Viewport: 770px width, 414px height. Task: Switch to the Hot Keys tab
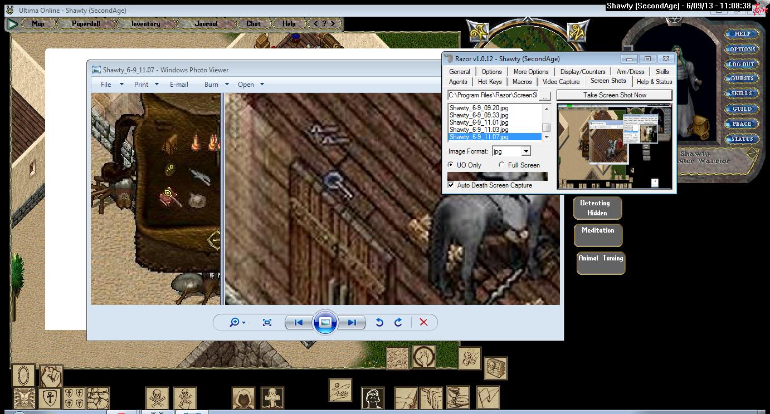(490, 82)
